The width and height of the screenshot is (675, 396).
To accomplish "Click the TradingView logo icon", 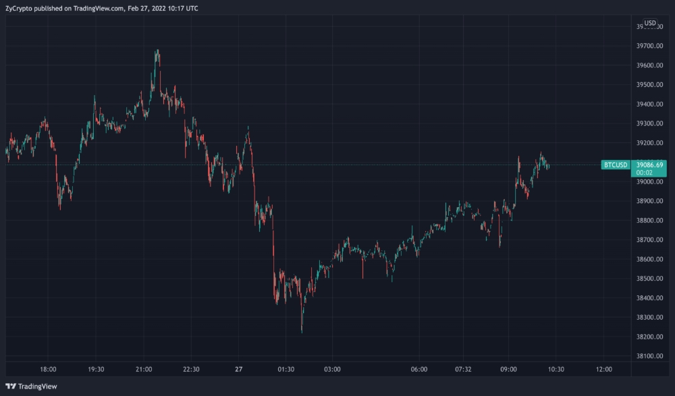I will coord(11,387).
